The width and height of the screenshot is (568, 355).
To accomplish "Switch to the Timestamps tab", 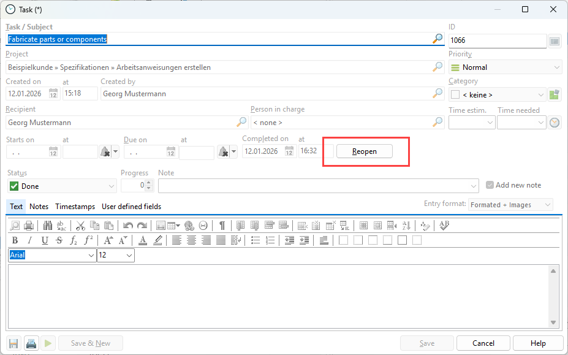I will coord(75,207).
